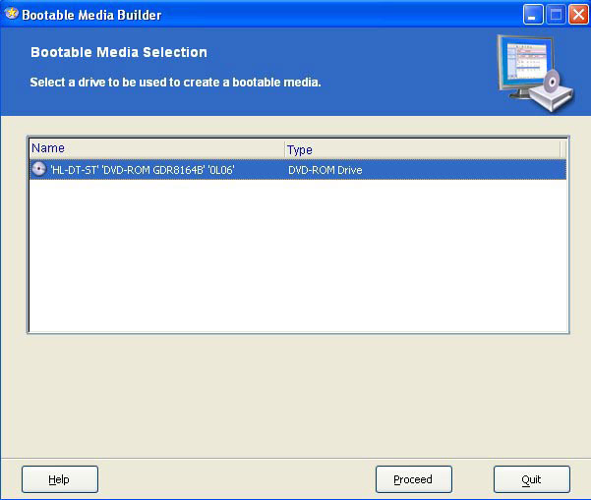The width and height of the screenshot is (591, 500).
Task: Sort list by Type column header
Action: [x=422, y=148]
